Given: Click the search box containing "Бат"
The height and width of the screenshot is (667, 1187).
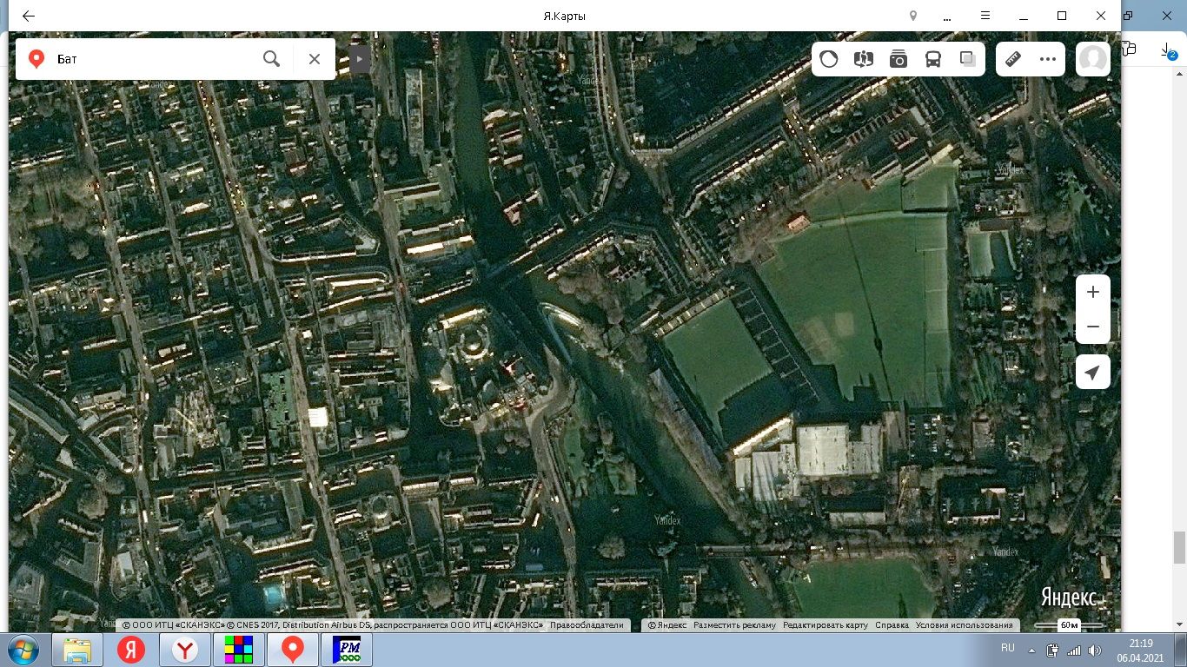Looking at the screenshot, I should pos(156,59).
